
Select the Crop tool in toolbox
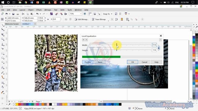click(2, 34)
